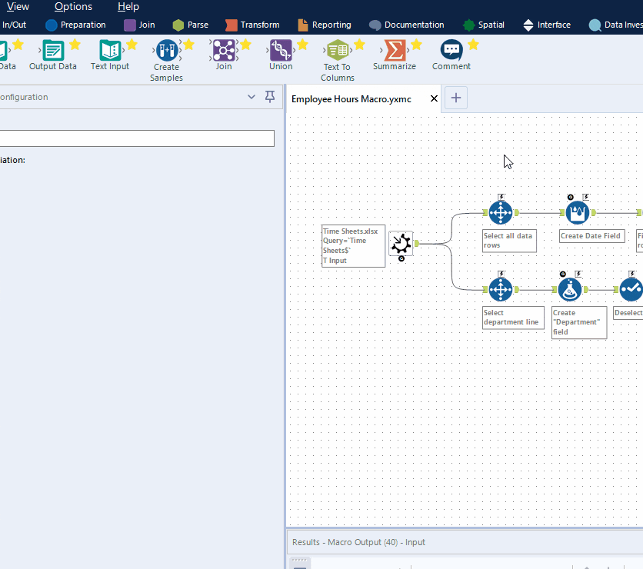
Task: Click output anchor of Macro Input tool
Action: click(x=417, y=244)
